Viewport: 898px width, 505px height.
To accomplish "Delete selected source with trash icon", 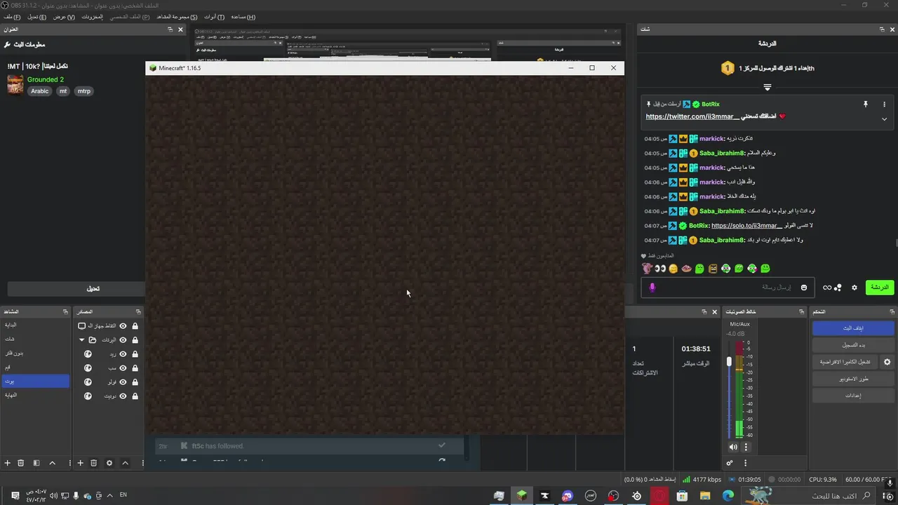I will pyautogui.click(x=93, y=463).
